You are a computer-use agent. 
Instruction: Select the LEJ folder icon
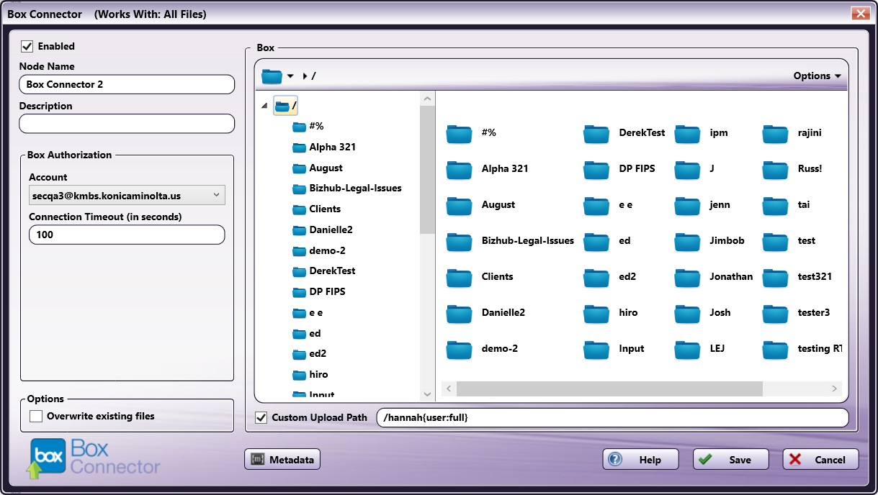[687, 349]
